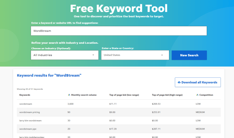Click Top of page bid (high range) header
This screenshot has height=138, width=234.
point(167,95)
